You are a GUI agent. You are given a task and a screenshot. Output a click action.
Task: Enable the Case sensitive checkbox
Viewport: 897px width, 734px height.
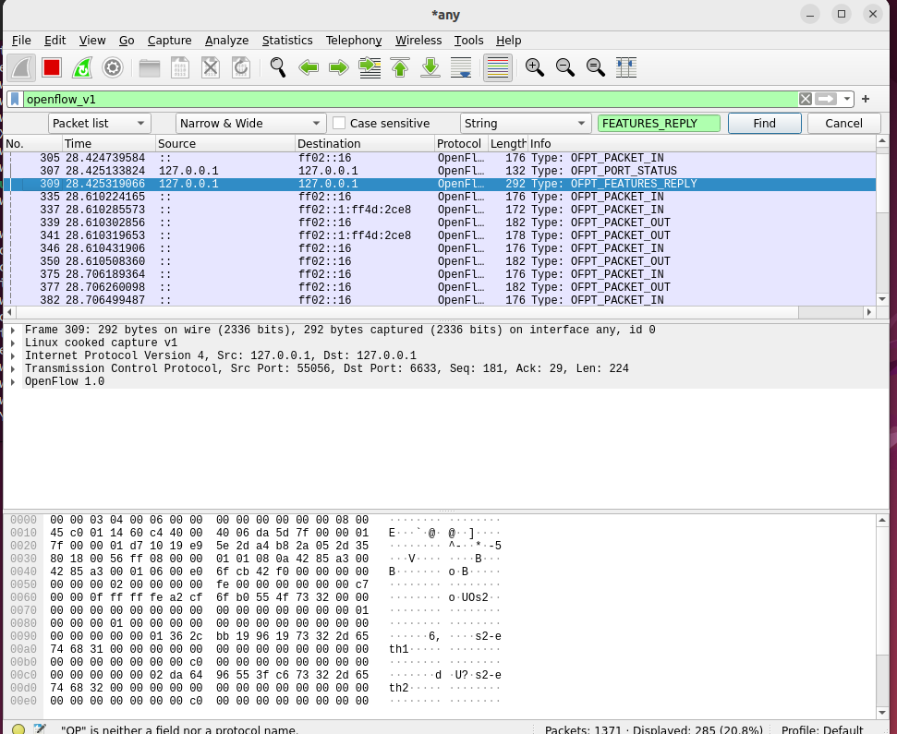click(339, 124)
